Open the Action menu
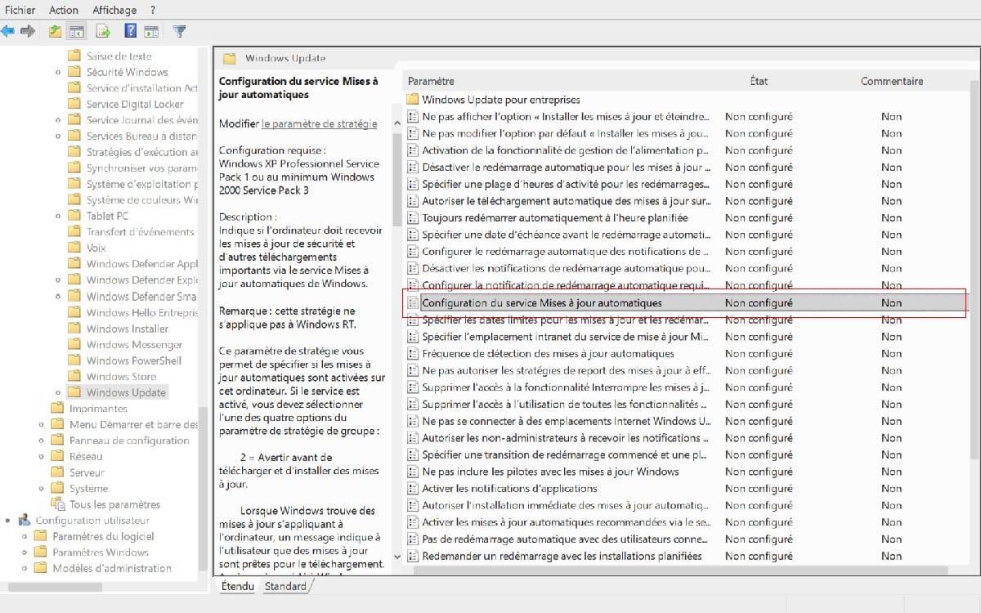The height and width of the screenshot is (613, 981). point(64,10)
